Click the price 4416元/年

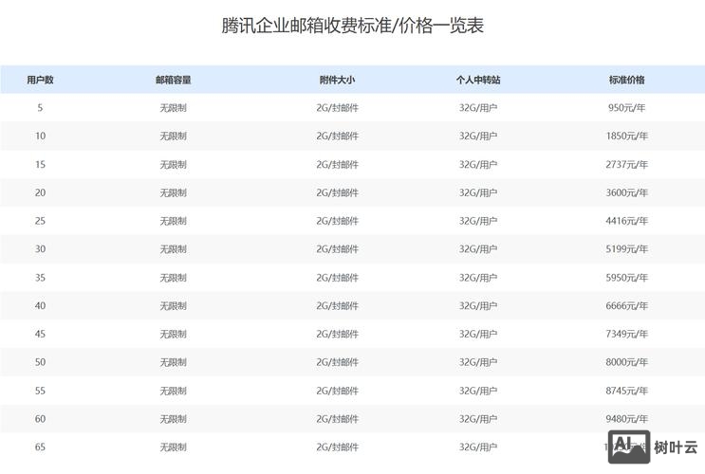click(627, 221)
